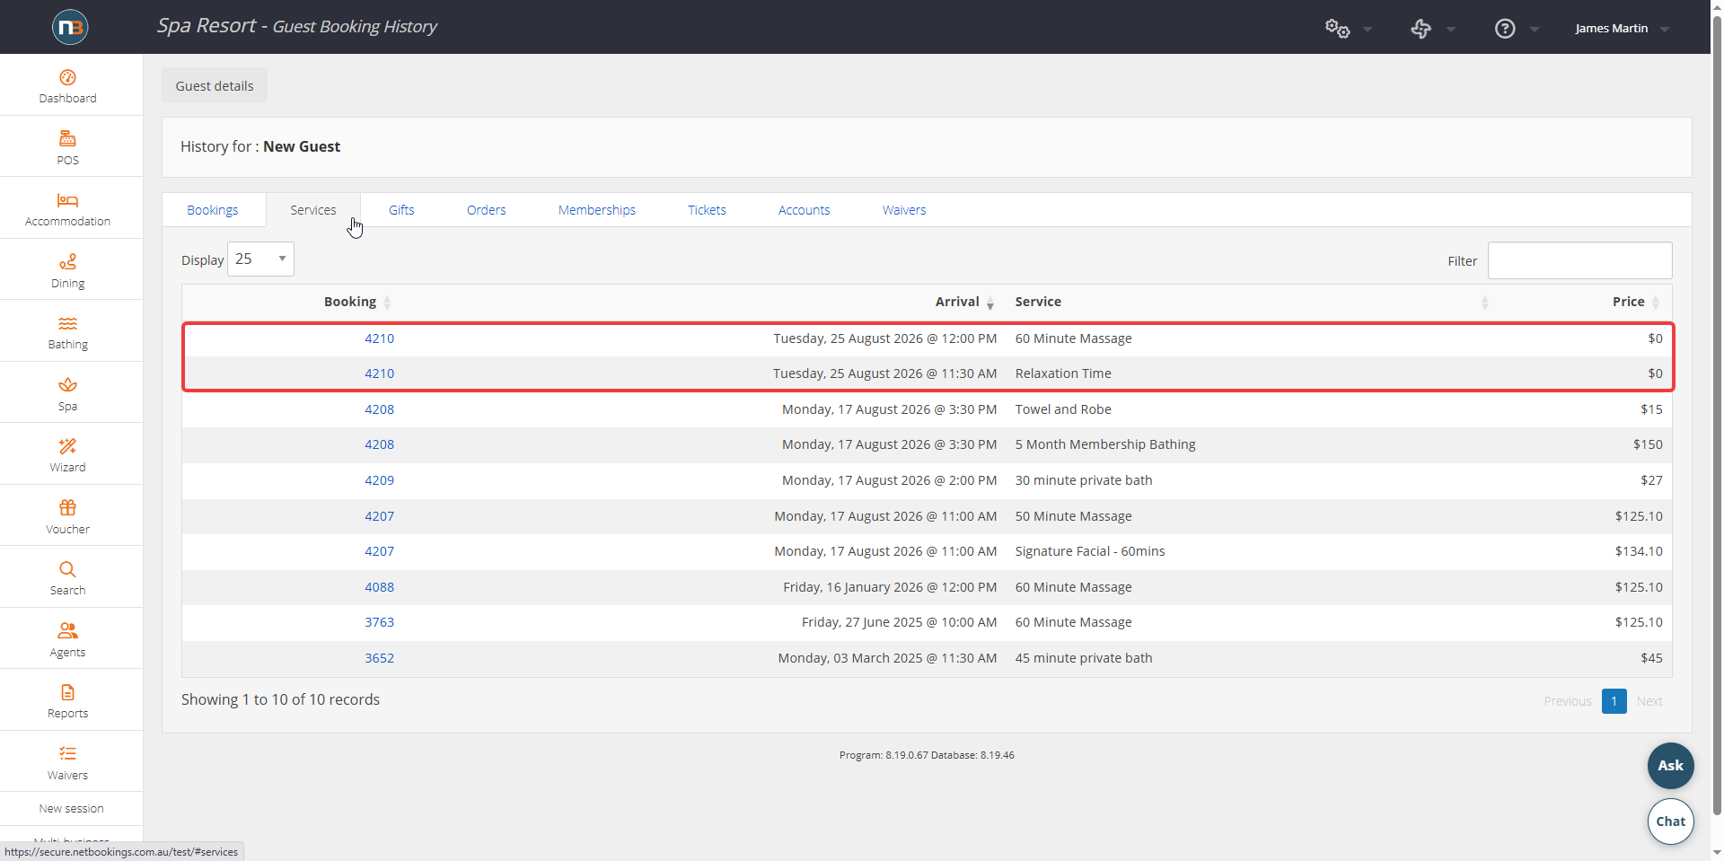Click the "45 minute private bath" service text
This screenshot has width=1724, height=861.
tap(1084, 658)
